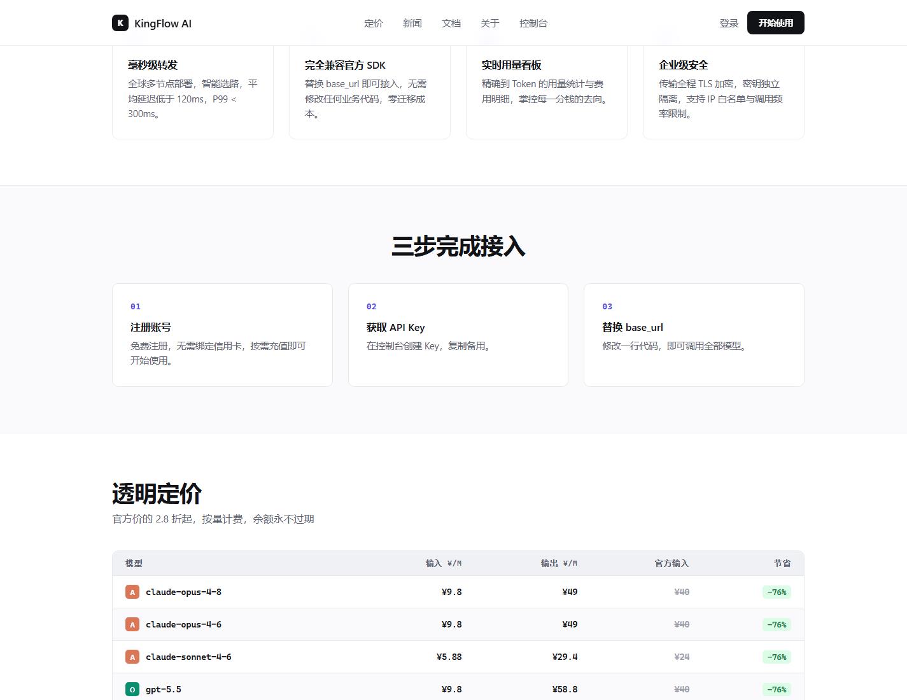Viewport: 907px width, 700px height.
Task: Click the 替换 base_url step title
Action: click(x=633, y=327)
